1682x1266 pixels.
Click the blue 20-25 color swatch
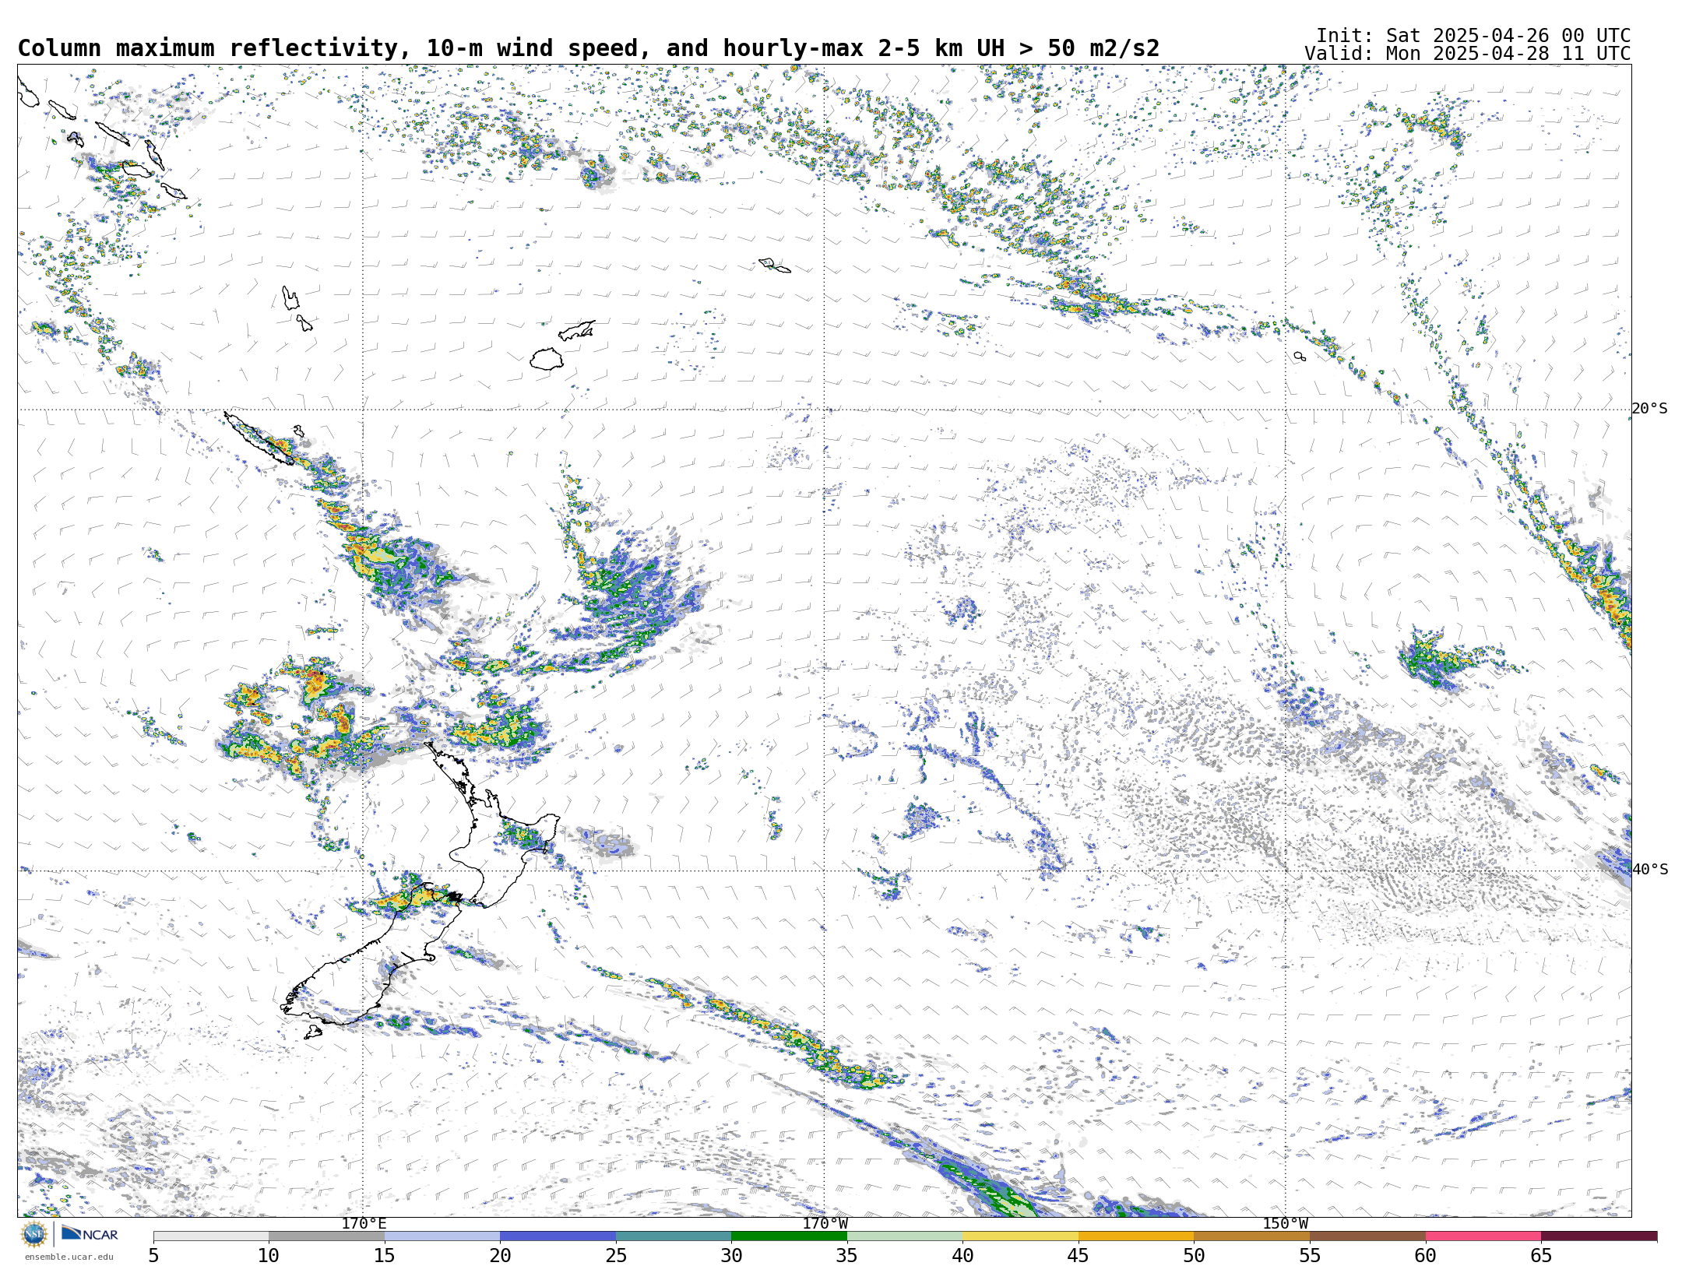pos(558,1236)
